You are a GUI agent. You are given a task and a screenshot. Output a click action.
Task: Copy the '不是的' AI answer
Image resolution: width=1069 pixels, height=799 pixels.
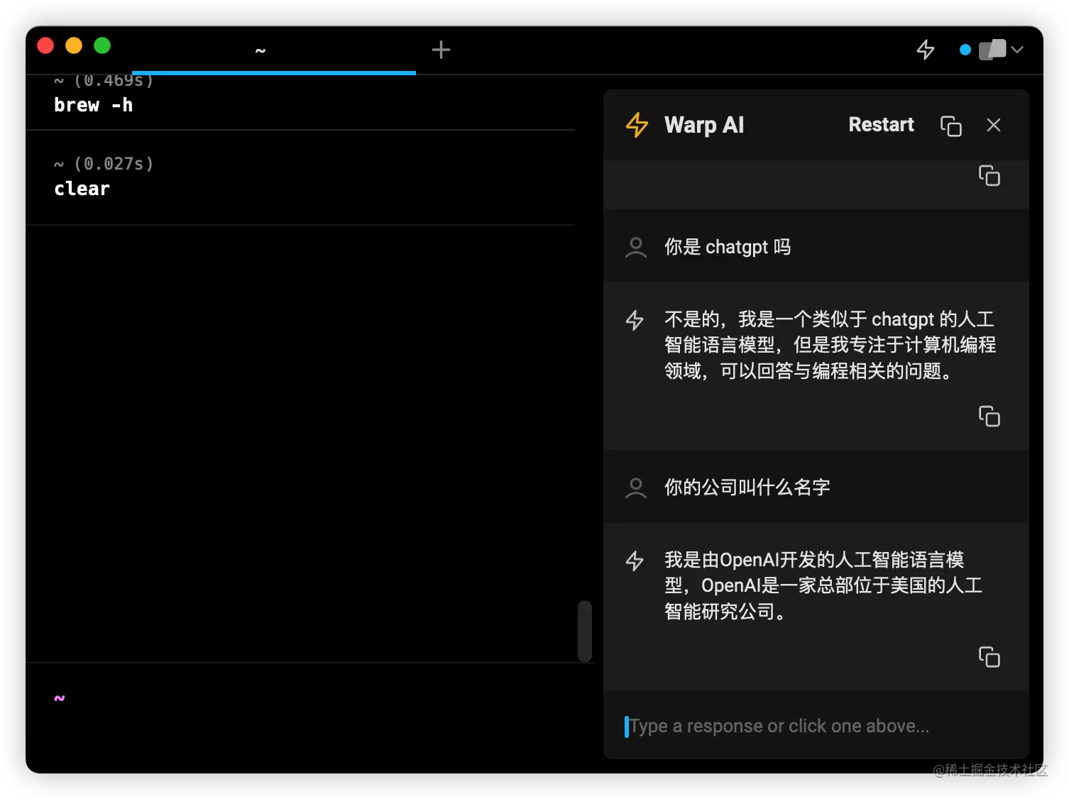(989, 416)
